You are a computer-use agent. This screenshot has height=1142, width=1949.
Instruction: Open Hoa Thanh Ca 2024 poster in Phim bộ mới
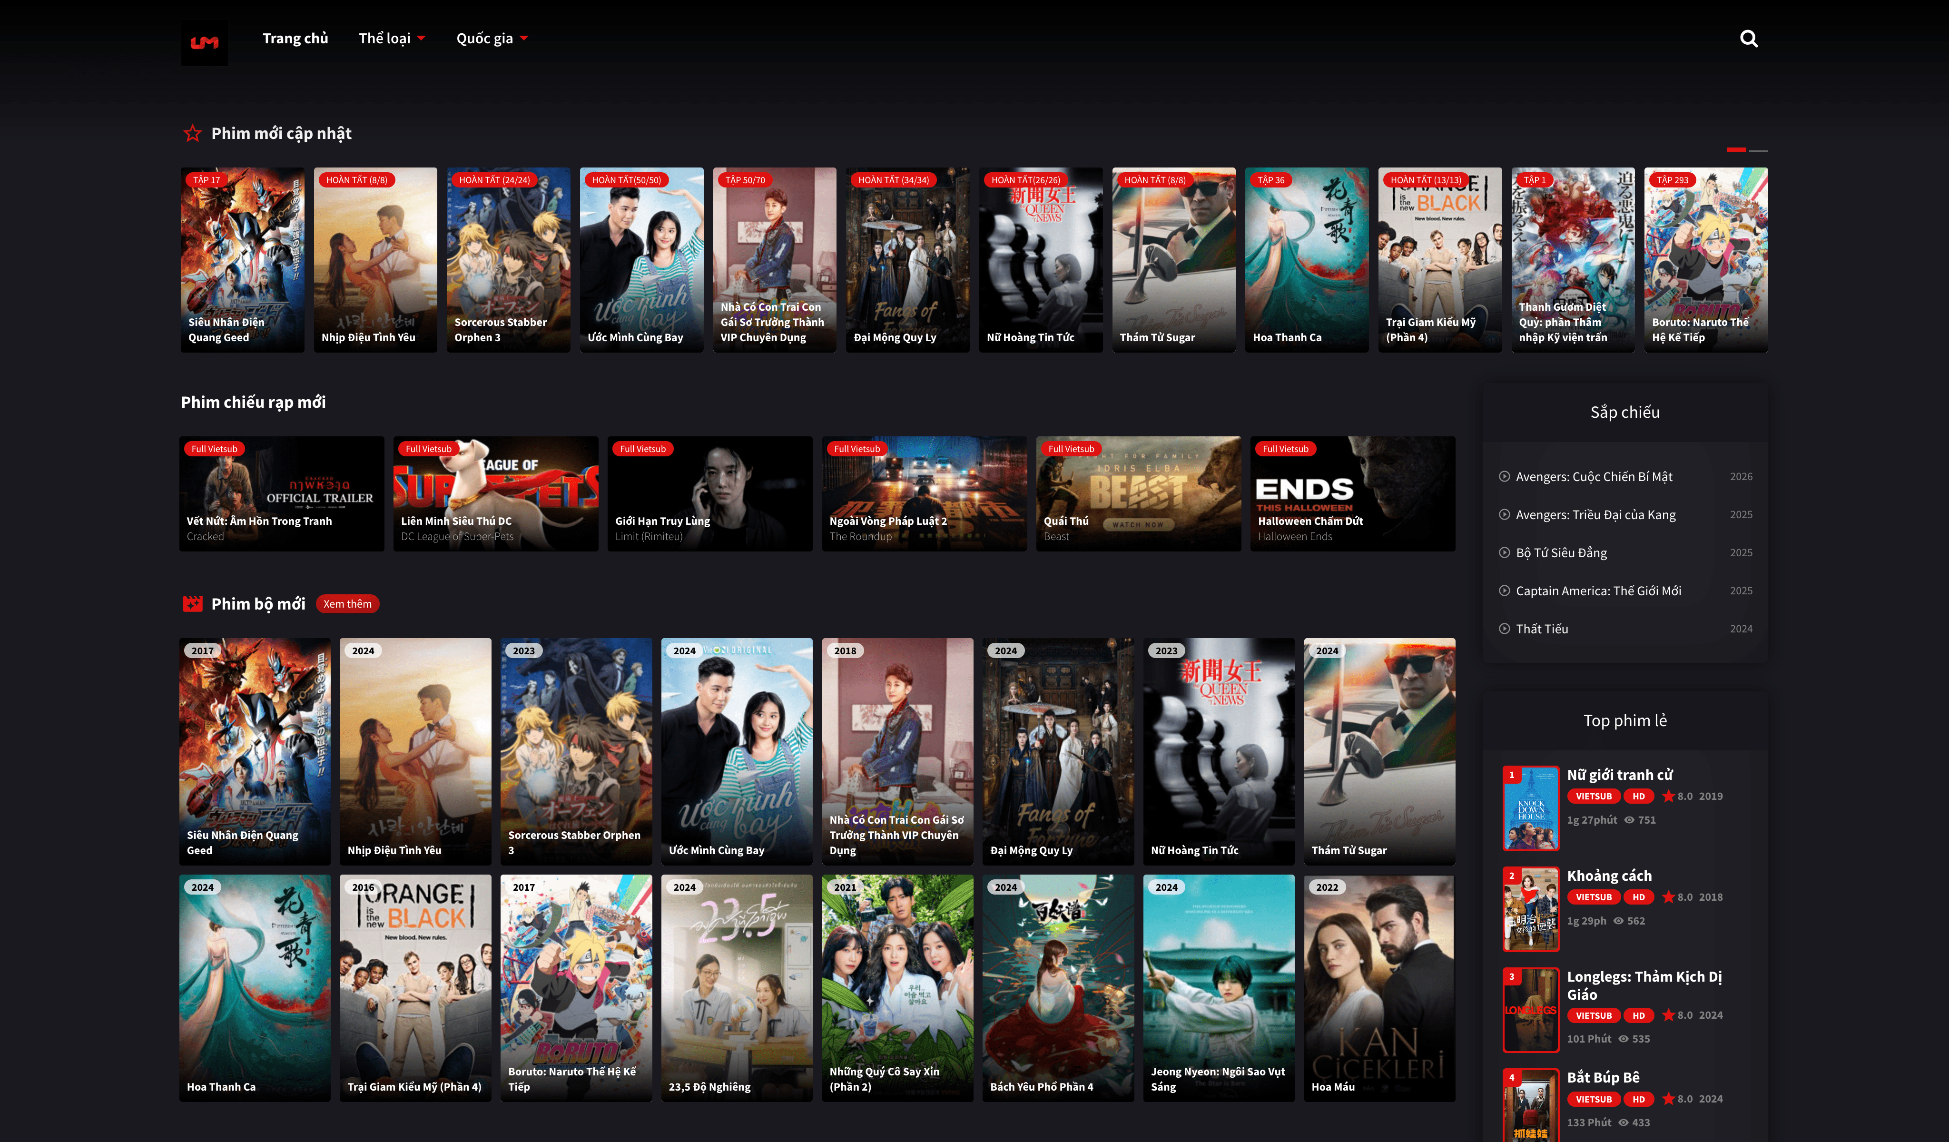(x=255, y=988)
